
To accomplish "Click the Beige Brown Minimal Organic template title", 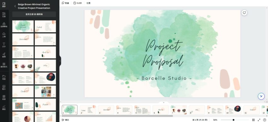I will tap(34, 6).
